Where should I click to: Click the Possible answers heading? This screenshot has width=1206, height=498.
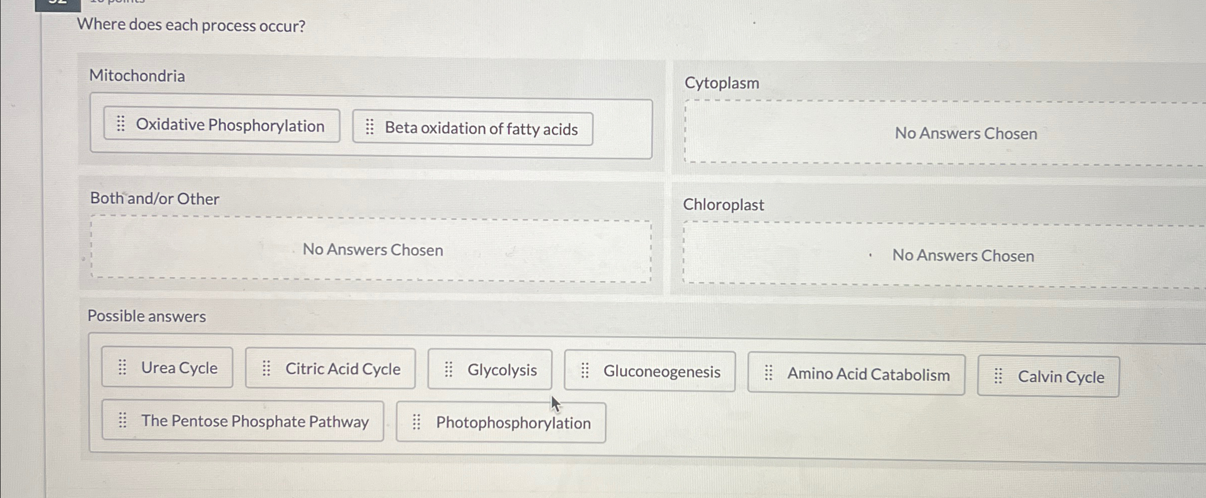click(146, 316)
